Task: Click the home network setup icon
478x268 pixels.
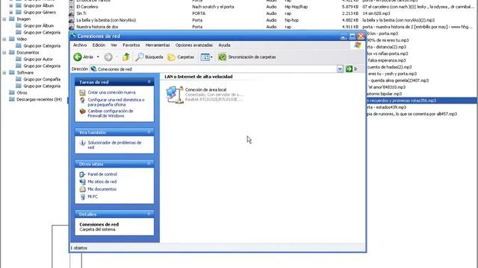Action: click(82, 100)
